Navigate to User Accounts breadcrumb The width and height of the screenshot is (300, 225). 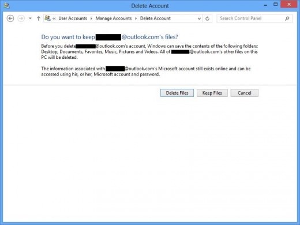(73, 18)
